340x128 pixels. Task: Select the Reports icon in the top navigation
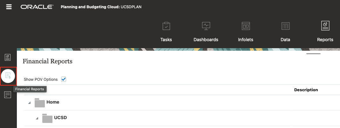pyautogui.click(x=325, y=26)
